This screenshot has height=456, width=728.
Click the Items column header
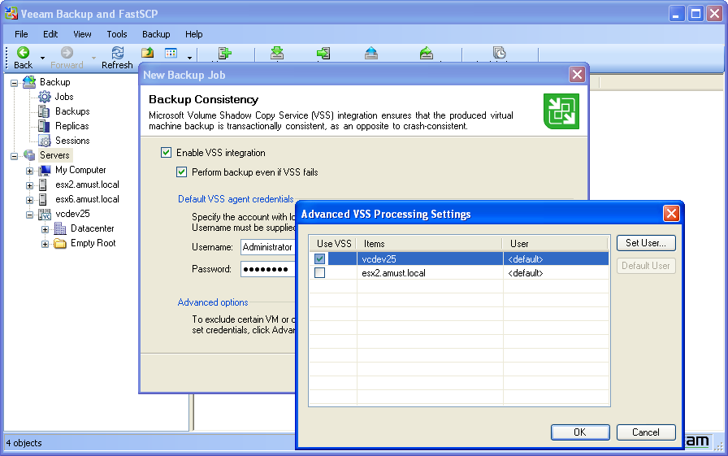430,244
